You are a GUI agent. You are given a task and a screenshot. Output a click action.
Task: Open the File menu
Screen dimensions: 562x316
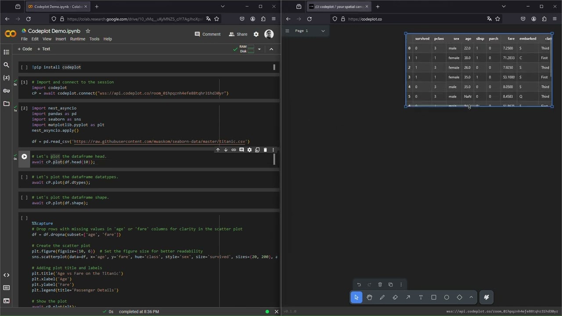(x=24, y=39)
